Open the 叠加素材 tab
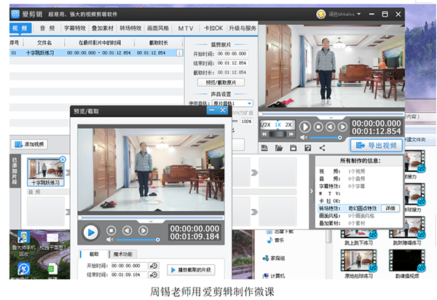Screen dimensions: 437x300 pos(103,28)
